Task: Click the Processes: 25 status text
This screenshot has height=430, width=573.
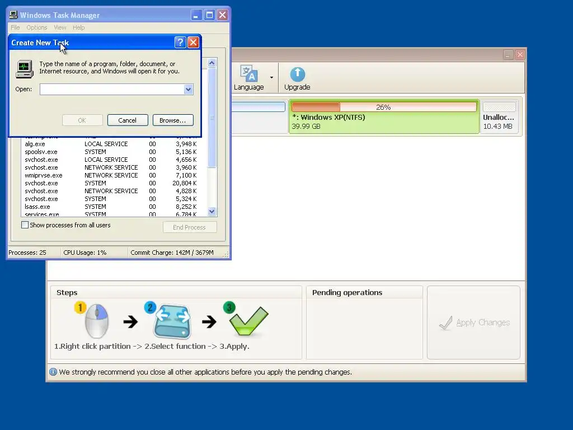Action: (x=27, y=253)
